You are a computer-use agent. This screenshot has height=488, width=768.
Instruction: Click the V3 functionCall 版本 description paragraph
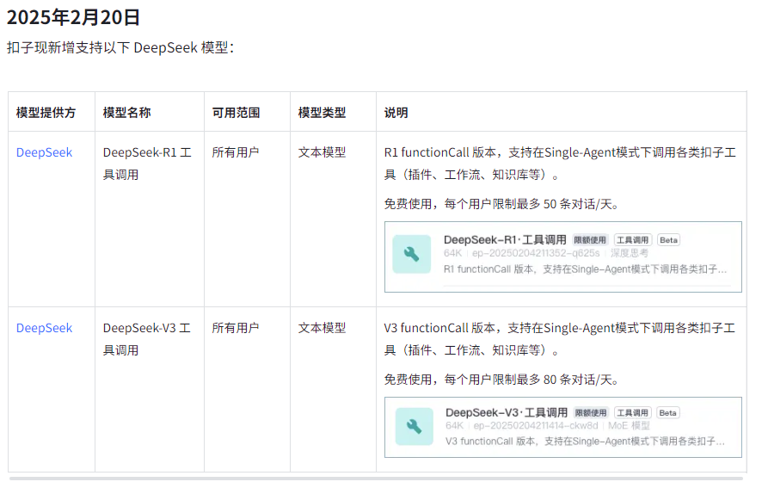tap(559, 339)
